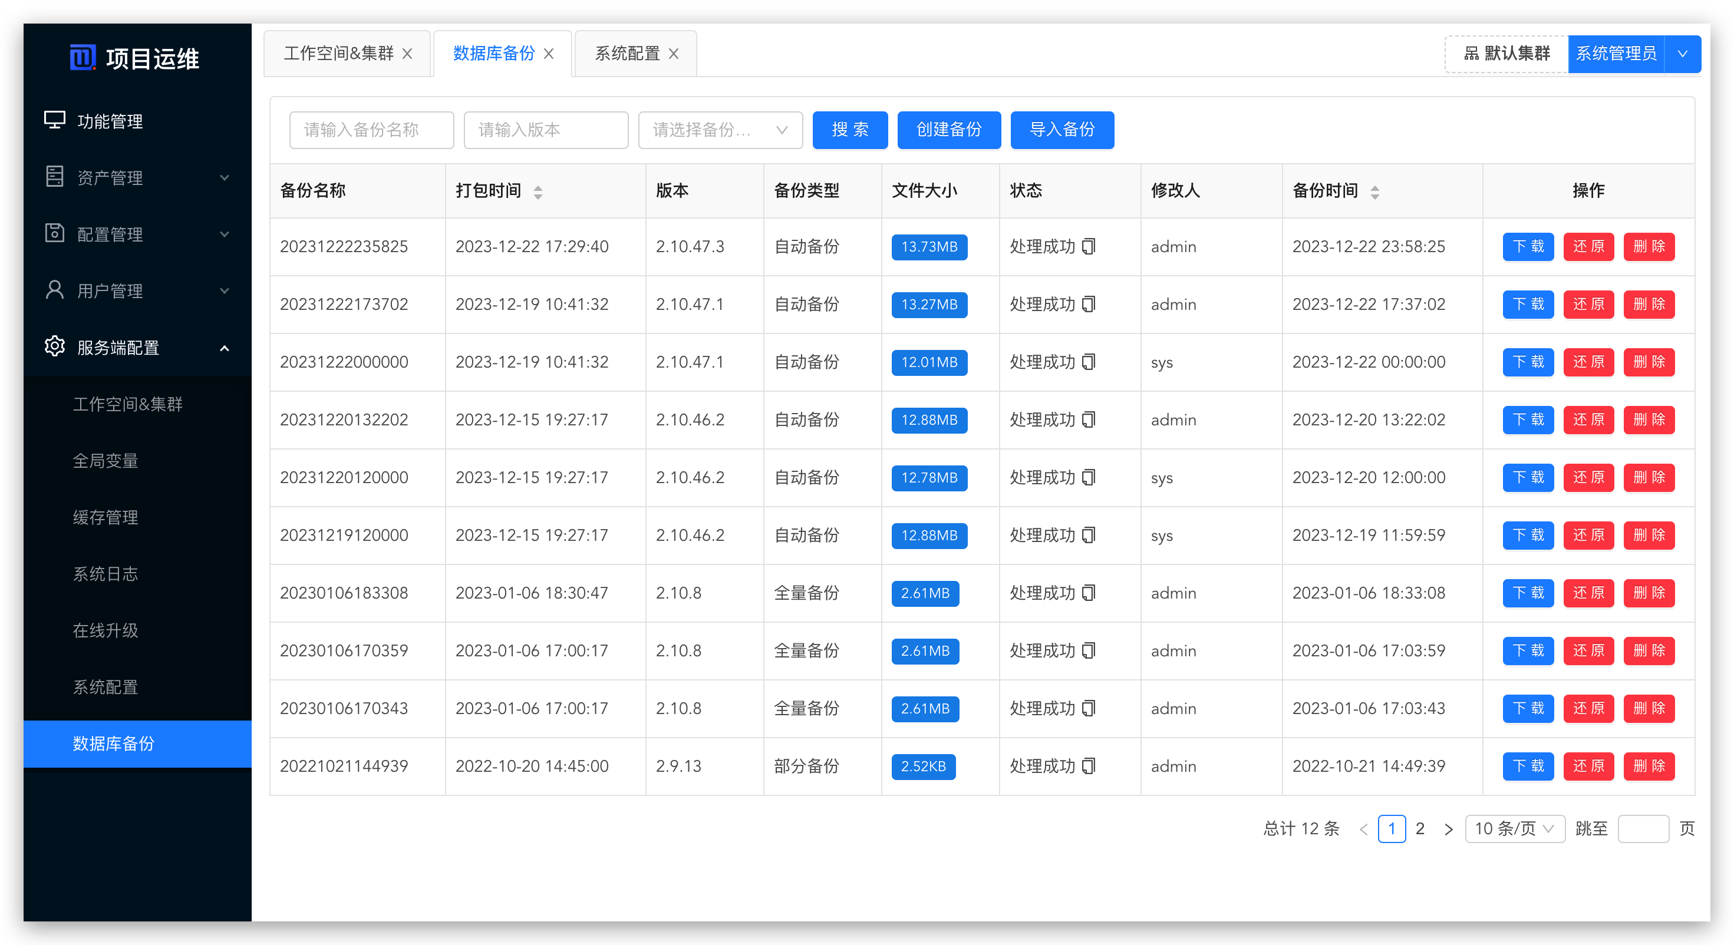This screenshot has height=945, width=1734.
Task: Download backup 20231222235825
Action: 1528,246
